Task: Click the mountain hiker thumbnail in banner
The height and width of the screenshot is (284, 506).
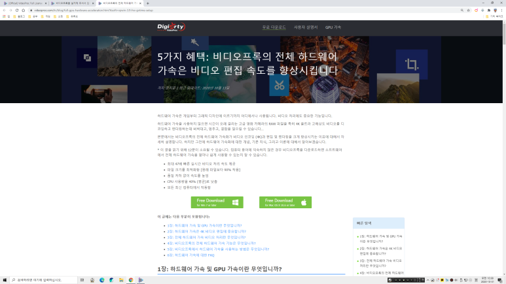Action: 124,56
